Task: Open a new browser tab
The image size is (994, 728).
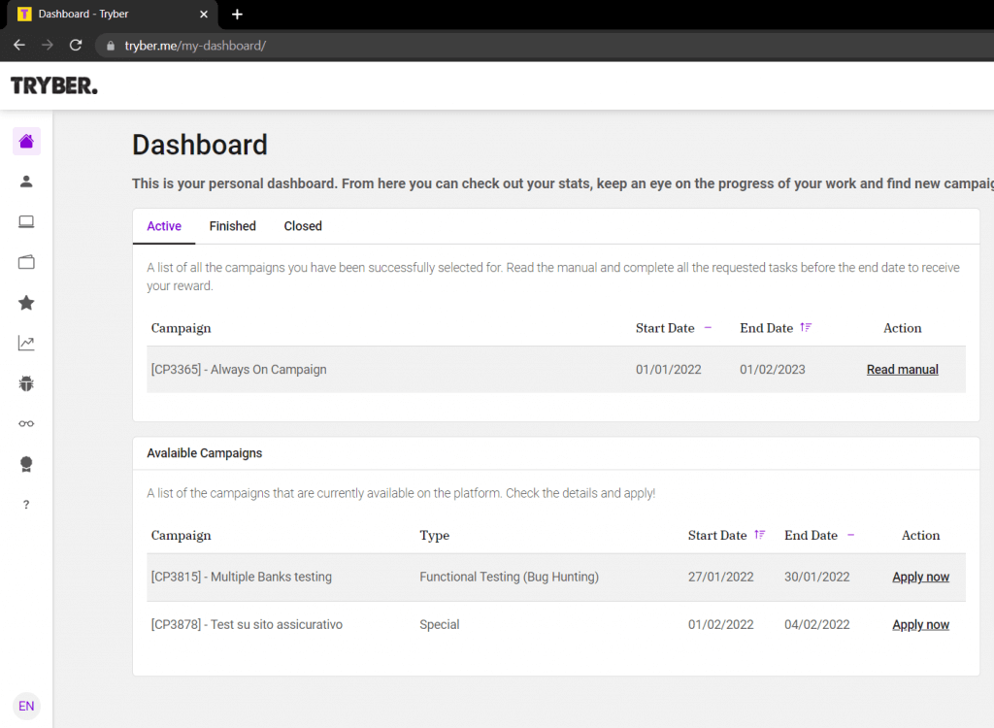Action: tap(237, 14)
